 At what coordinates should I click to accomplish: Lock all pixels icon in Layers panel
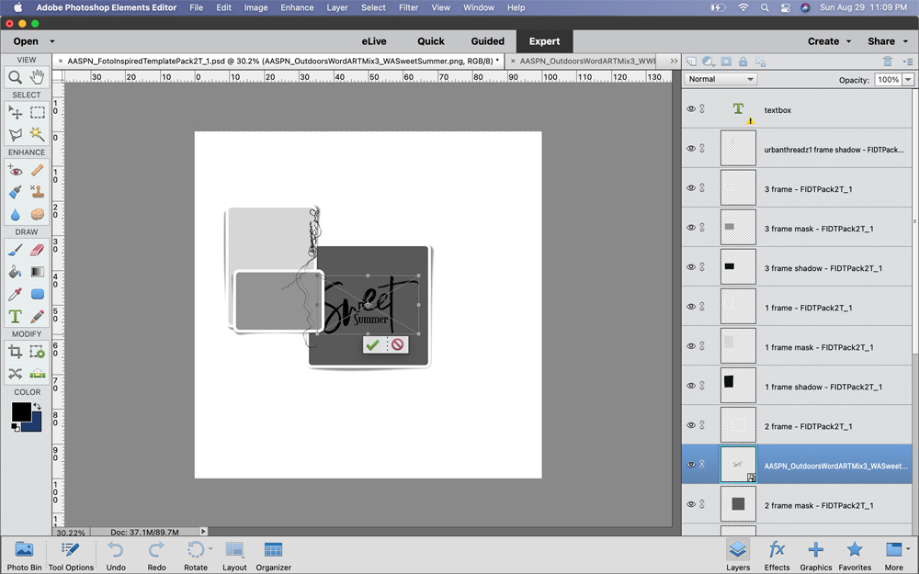click(743, 62)
